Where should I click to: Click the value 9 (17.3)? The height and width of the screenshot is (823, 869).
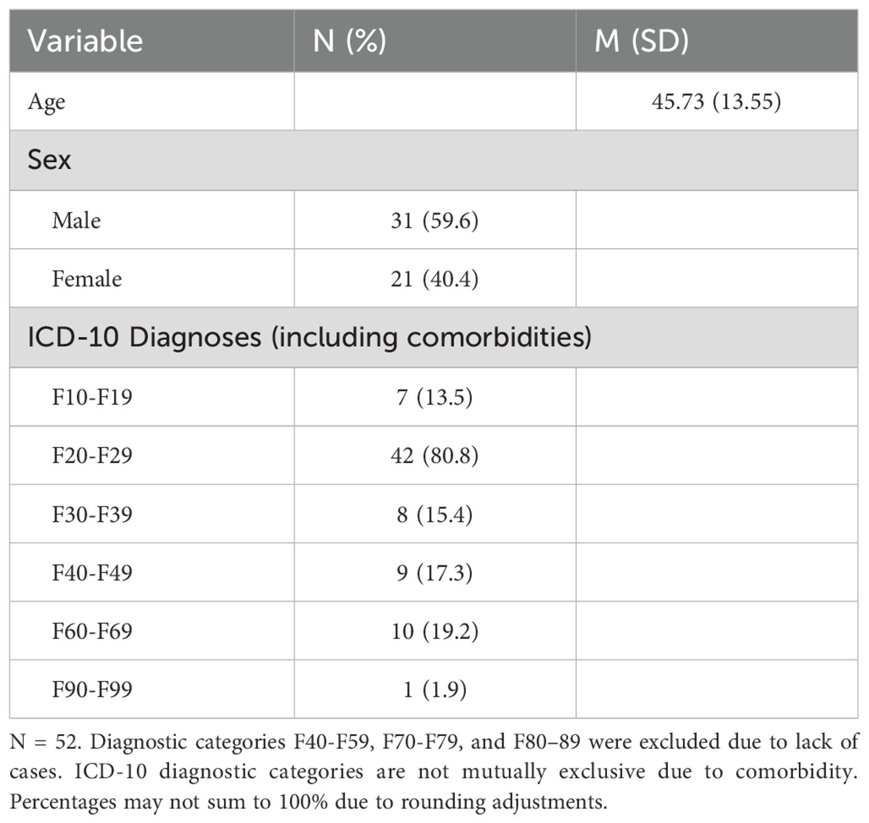coord(434,572)
